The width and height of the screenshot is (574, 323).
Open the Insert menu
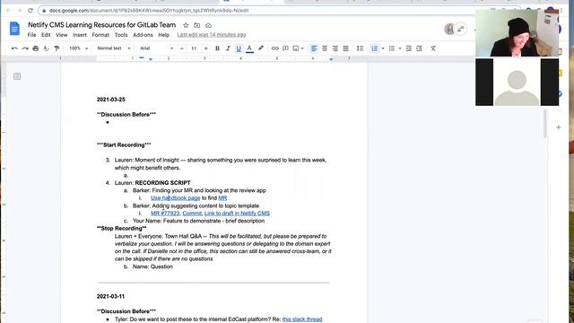point(80,35)
